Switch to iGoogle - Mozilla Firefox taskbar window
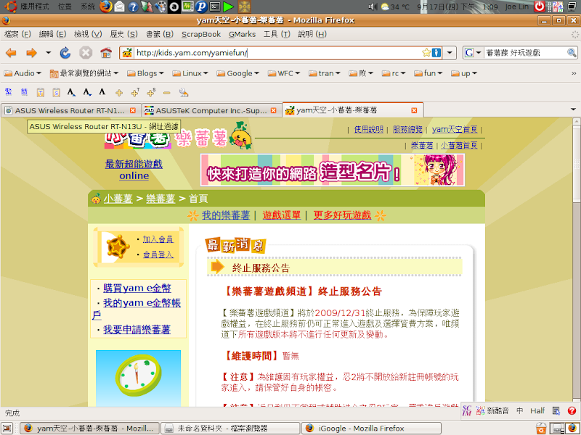 coord(371,428)
